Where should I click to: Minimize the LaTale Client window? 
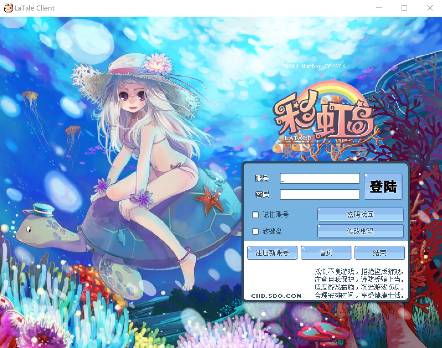pos(379,8)
